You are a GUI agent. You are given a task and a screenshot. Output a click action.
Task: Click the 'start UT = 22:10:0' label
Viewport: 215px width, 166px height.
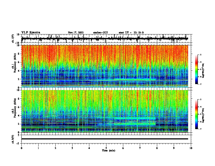(x=131, y=33)
